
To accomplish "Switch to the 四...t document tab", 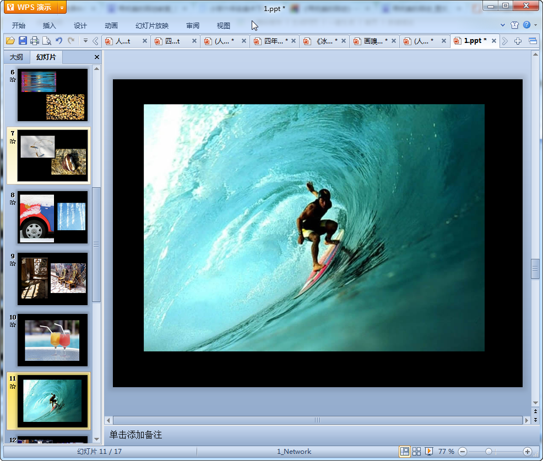I will [x=172, y=41].
